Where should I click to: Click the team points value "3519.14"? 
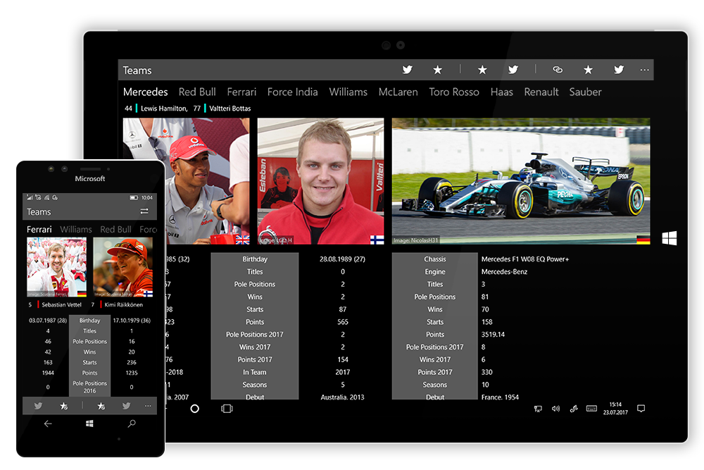tap(493, 334)
